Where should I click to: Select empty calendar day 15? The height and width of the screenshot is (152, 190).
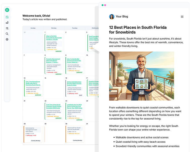pos(54,87)
